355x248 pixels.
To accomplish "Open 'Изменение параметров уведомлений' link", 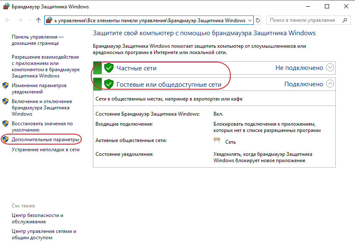I will pos(39,88).
